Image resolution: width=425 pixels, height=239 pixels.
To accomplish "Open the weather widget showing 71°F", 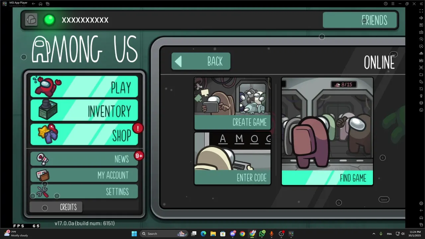I will pyautogui.click(x=16, y=234).
